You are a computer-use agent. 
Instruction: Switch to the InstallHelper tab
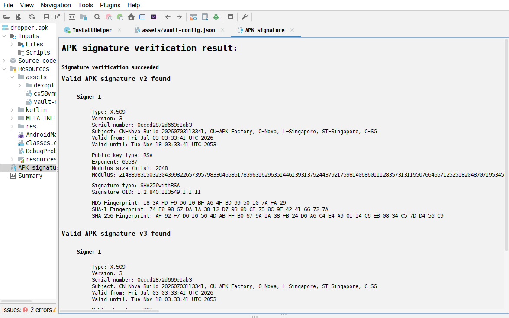tap(92, 30)
